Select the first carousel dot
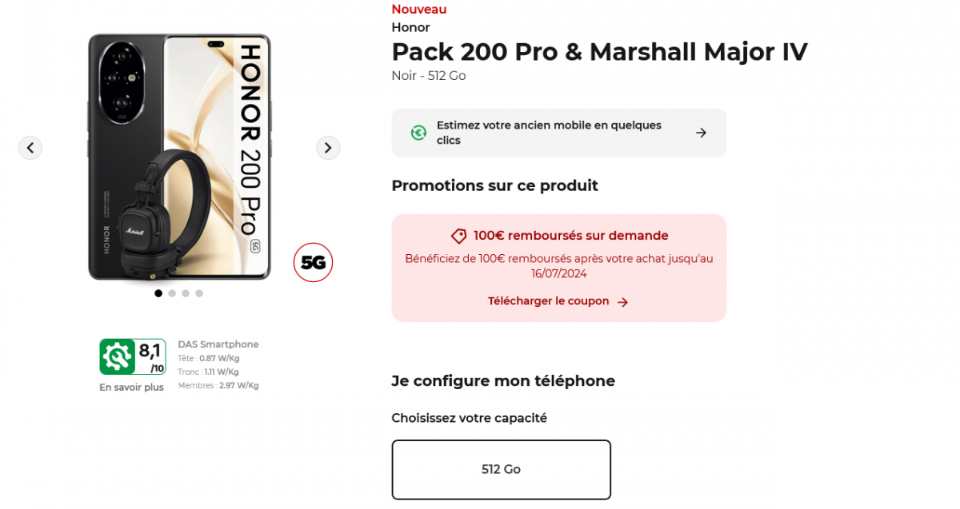The height and width of the screenshot is (509, 960). pos(158,293)
